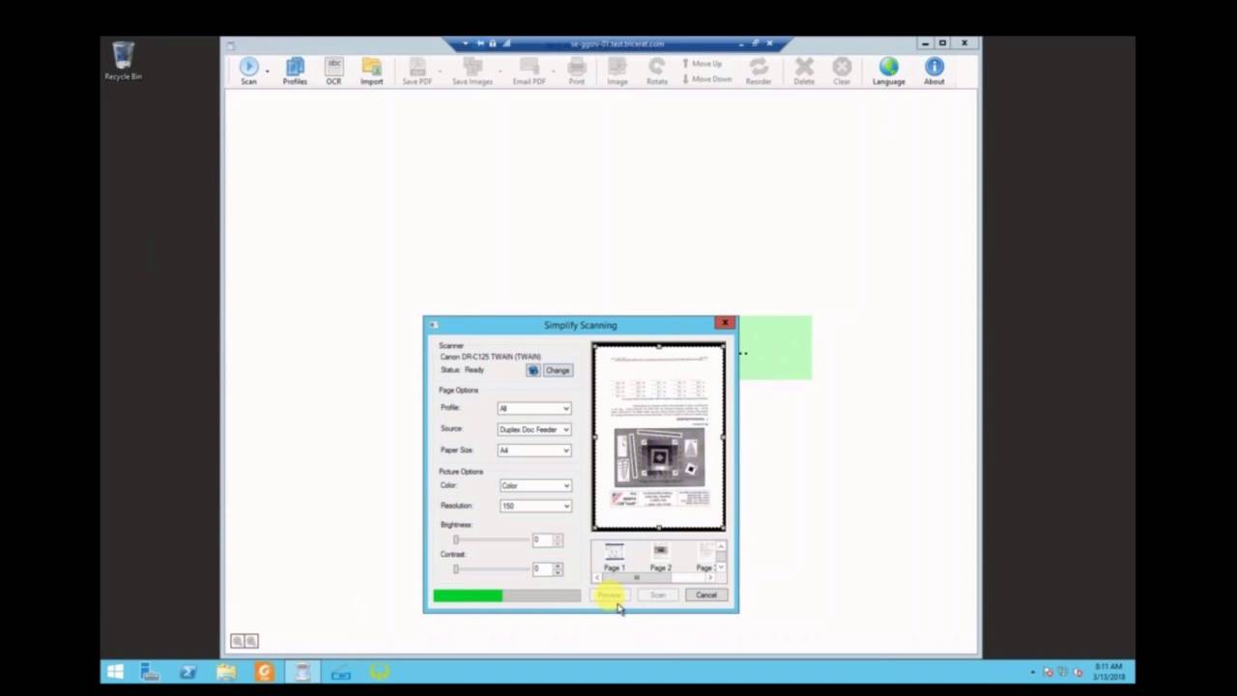Open the OCR tool
Viewport: 1237px width, 696px height.
pos(333,71)
